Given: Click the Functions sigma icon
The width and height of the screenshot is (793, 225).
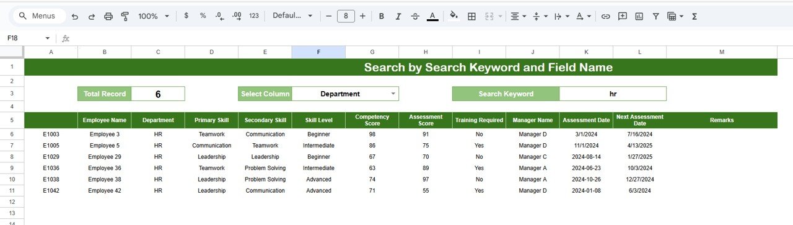Looking at the screenshot, I should coord(694,16).
